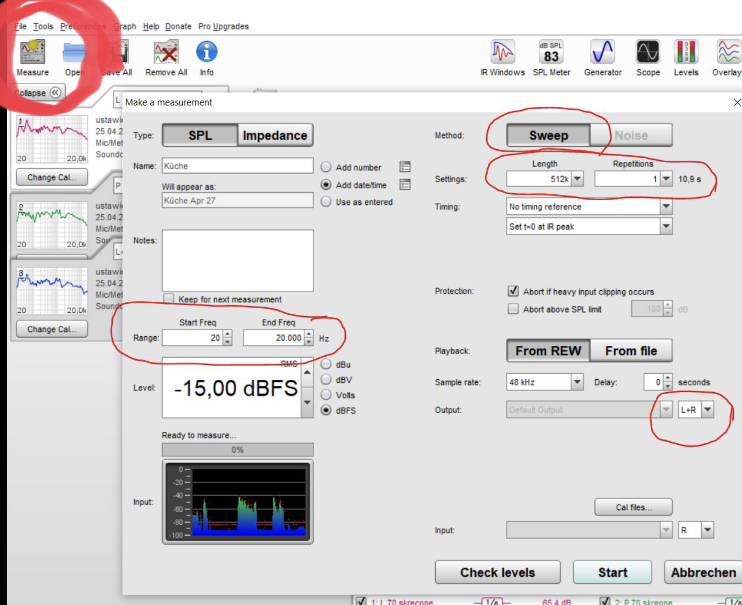
Task: Open the Pro Upgrades menu
Action: 223,26
